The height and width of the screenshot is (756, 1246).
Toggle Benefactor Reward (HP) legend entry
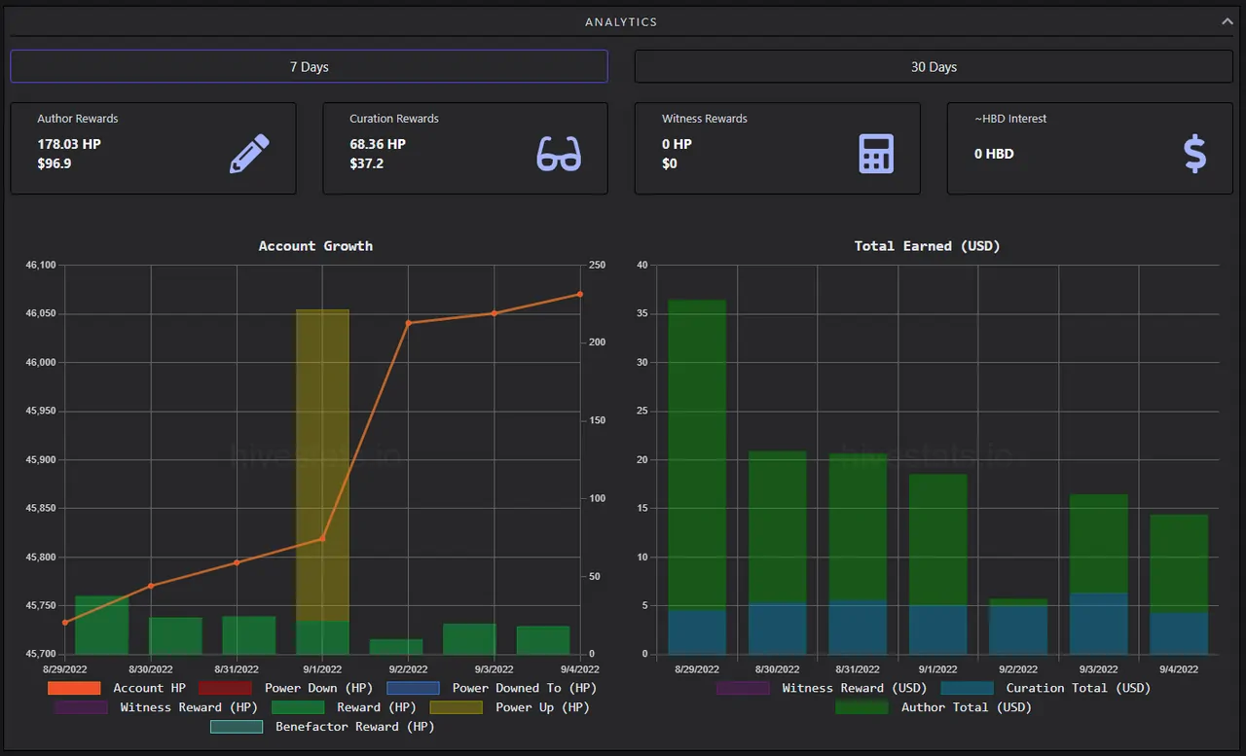click(x=322, y=727)
